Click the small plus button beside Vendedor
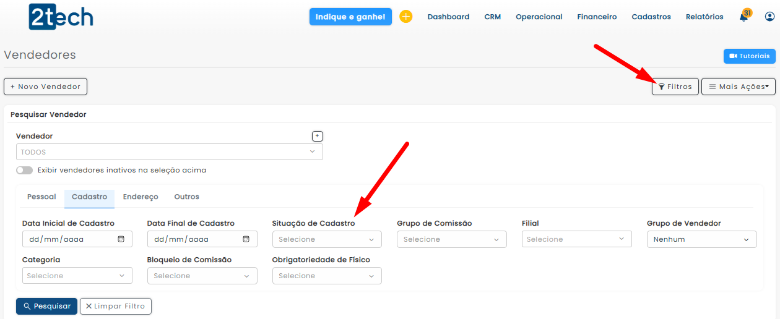Screen dimensions: 780x319 pyautogui.click(x=317, y=136)
